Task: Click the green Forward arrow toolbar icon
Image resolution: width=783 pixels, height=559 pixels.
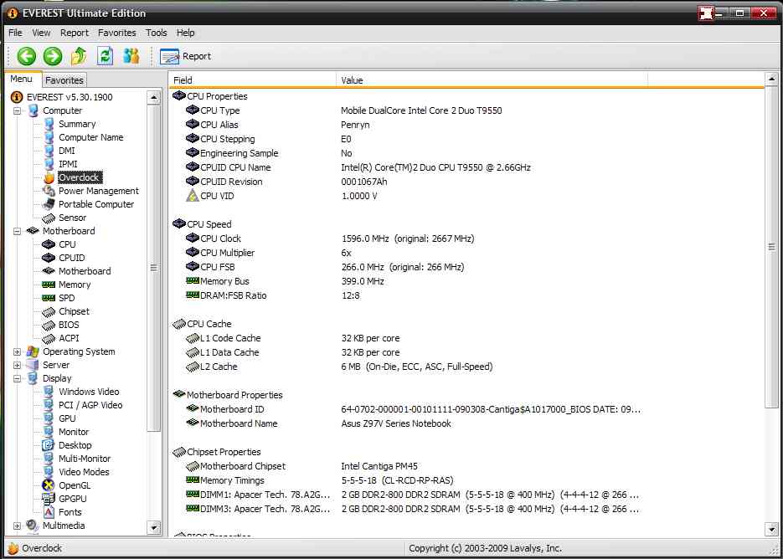Action: pos(53,56)
